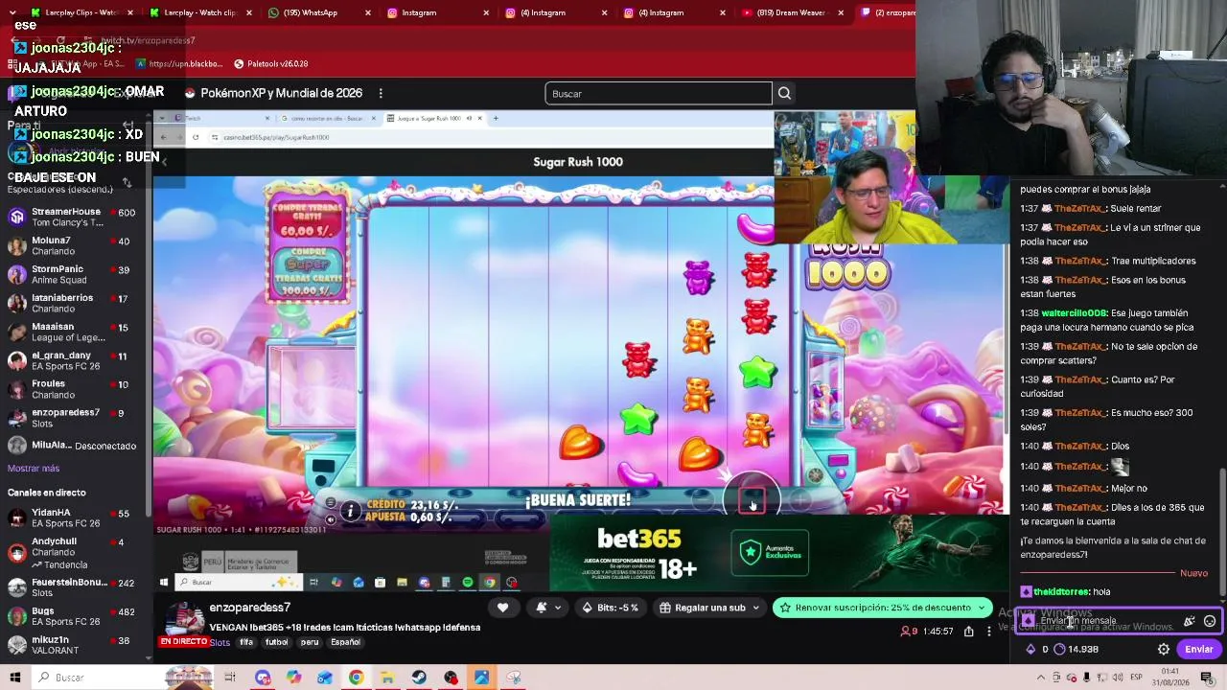
Task: Click the Enviar chat button
Action: (1198, 649)
